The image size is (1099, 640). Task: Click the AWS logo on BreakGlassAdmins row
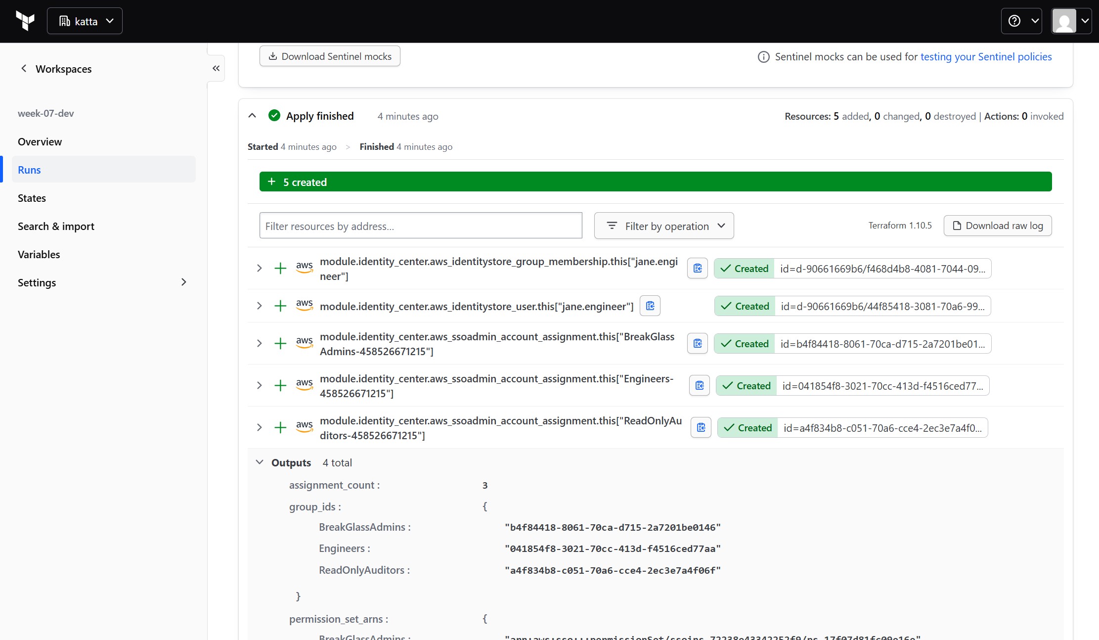pos(305,343)
